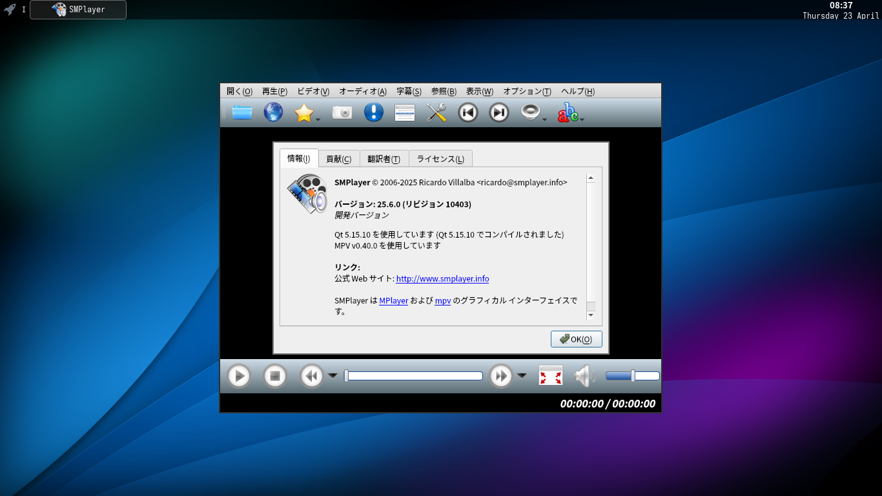Jump to the next track in the toolbar
The height and width of the screenshot is (496, 882).
click(x=499, y=112)
